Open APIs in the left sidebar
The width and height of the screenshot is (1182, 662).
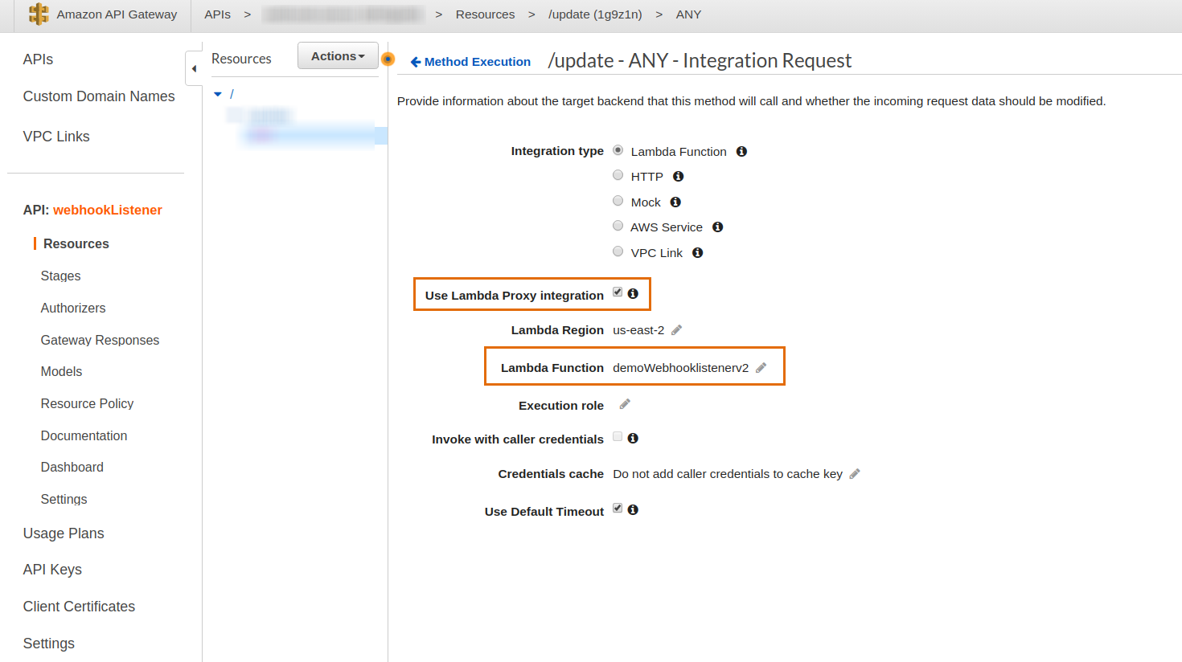pos(38,59)
